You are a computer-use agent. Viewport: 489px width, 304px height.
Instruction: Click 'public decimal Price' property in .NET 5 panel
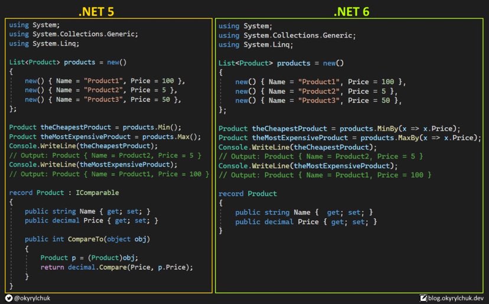(x=92, y=221)
